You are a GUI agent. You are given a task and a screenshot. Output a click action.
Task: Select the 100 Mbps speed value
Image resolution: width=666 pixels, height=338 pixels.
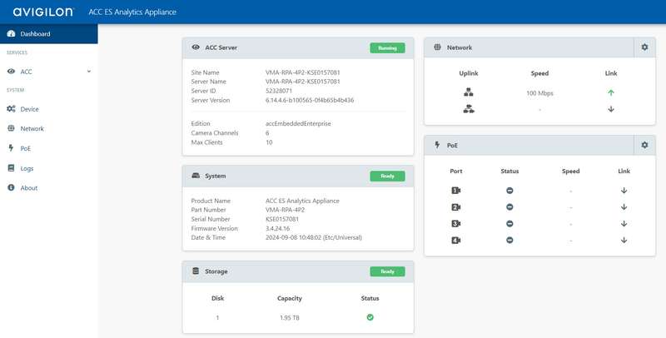point(539,93)
